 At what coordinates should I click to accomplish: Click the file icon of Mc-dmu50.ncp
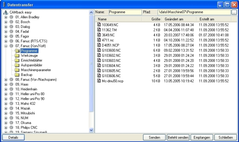pos(99,81)
